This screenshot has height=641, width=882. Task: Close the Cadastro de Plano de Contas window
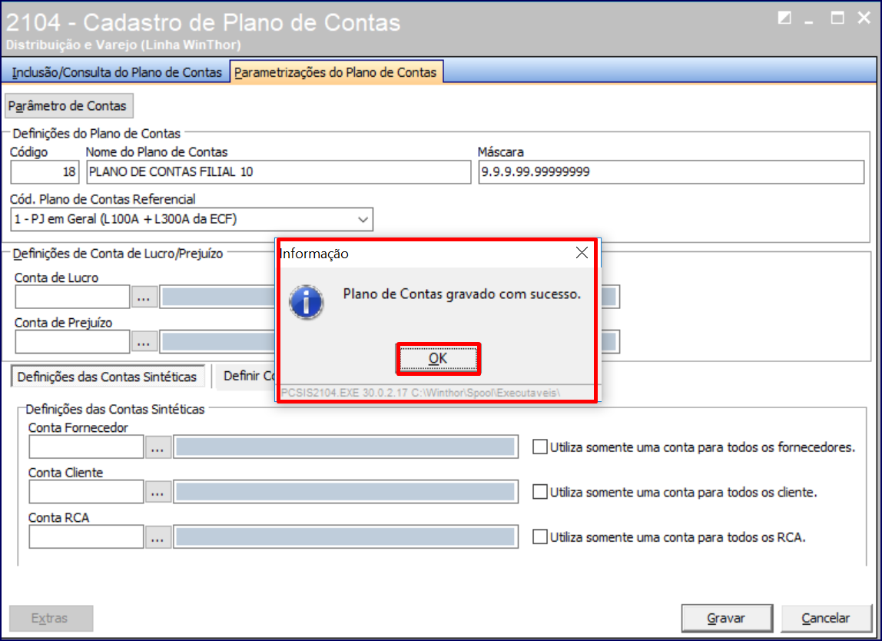pos(864,18)
